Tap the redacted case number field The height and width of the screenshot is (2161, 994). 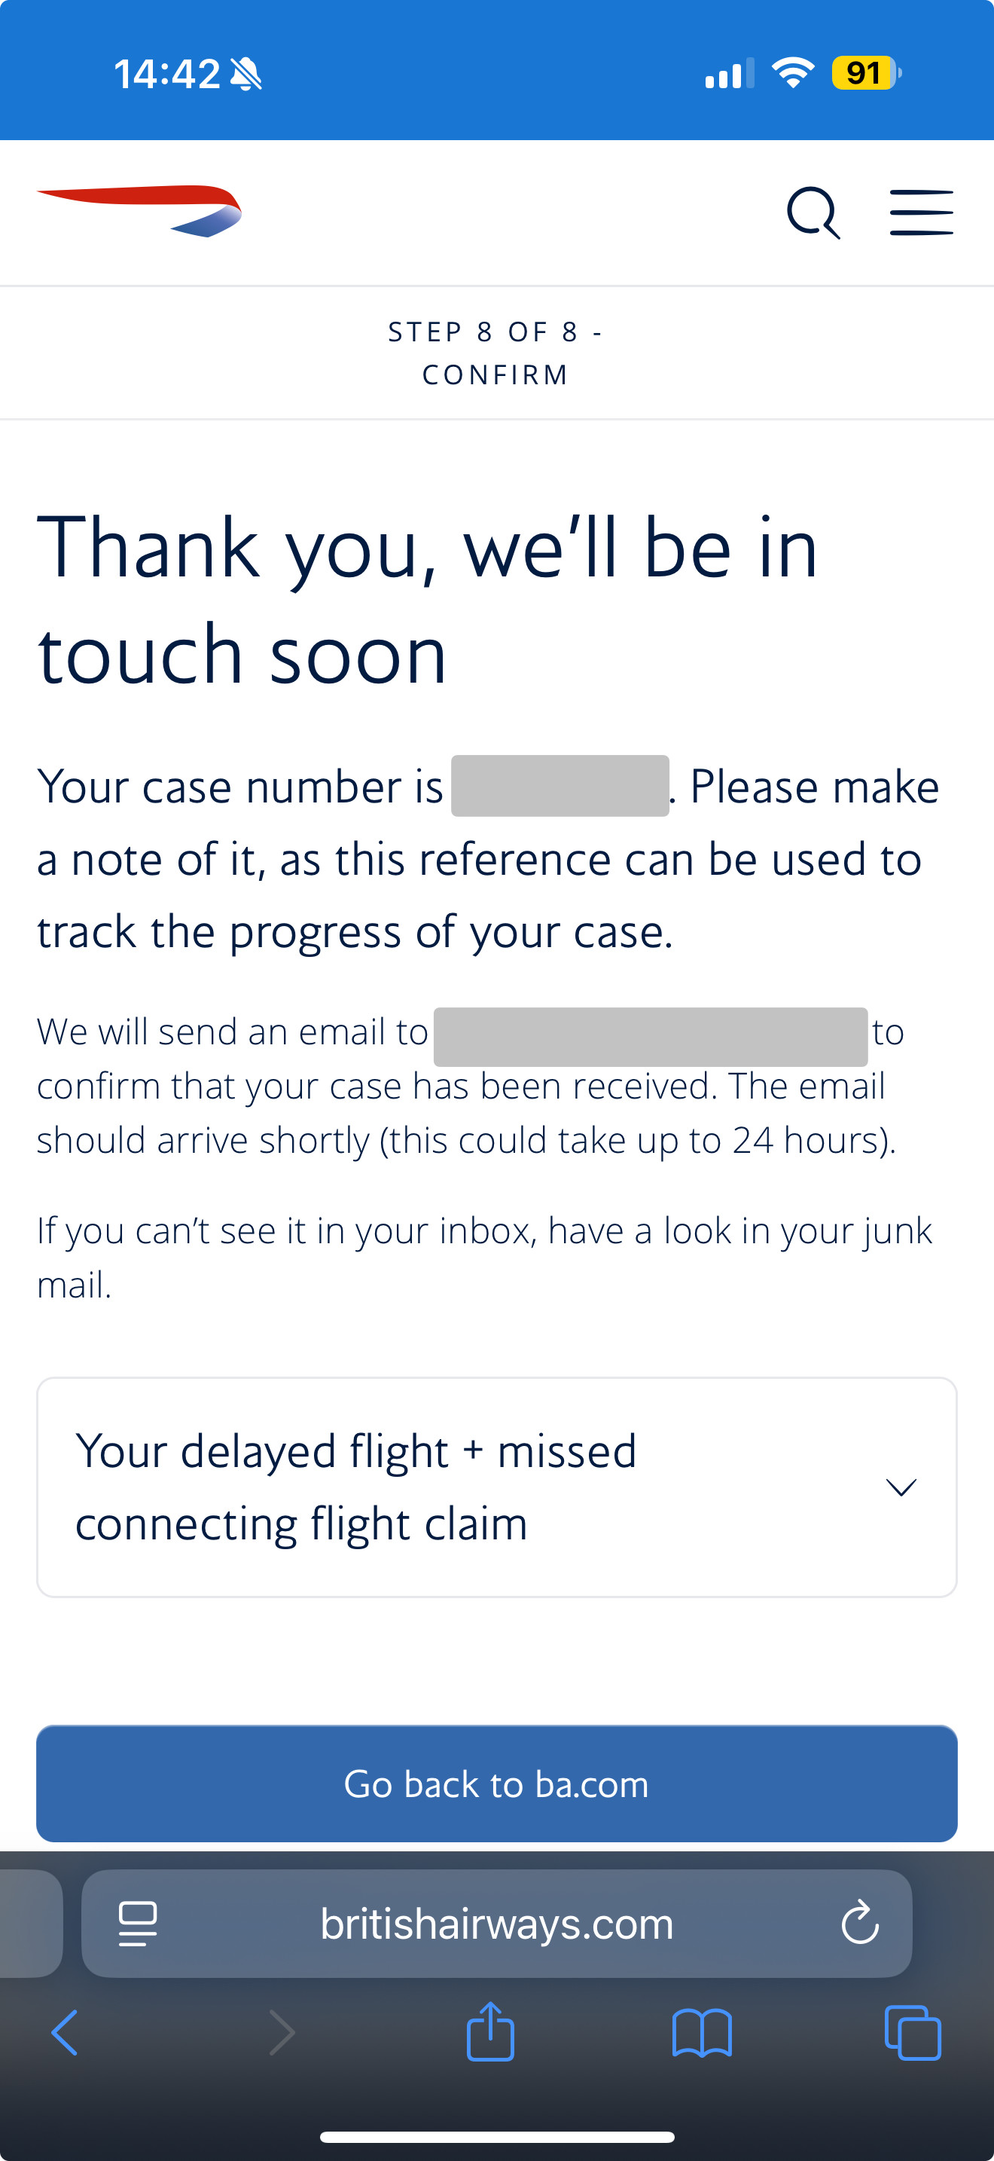click(x=560, y=786)
